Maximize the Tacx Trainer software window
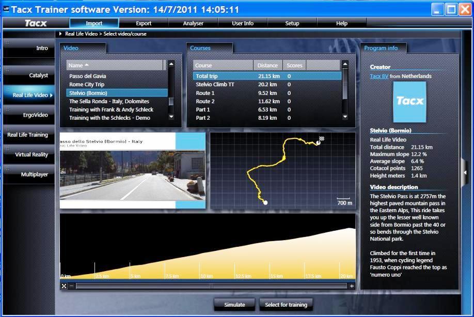This screenshot has width=474, height=317. [x=451, y=9]
